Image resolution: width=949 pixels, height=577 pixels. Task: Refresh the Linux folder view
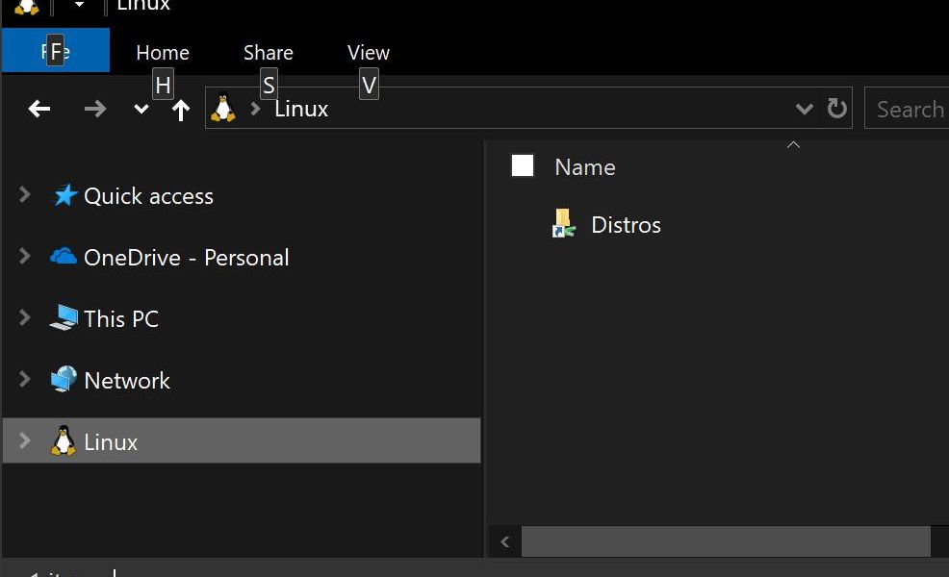[836, 109]
